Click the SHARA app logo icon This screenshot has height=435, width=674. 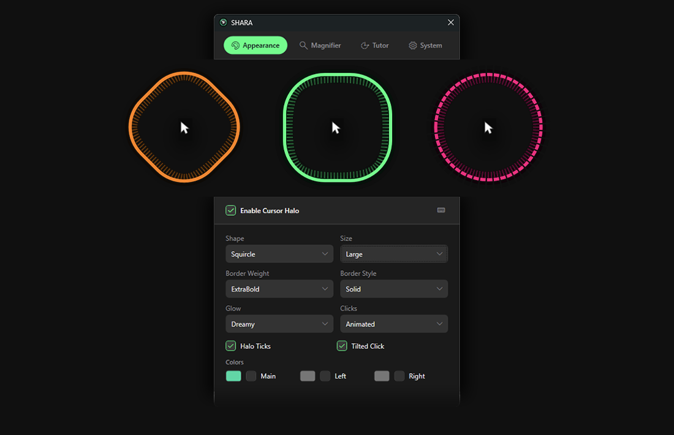pyautogui.click(x=224, y=23)
